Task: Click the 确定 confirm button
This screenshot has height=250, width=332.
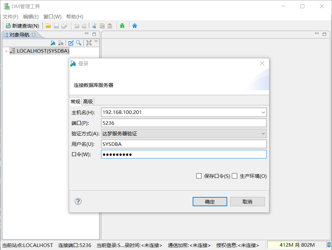Action: point(210,202)
